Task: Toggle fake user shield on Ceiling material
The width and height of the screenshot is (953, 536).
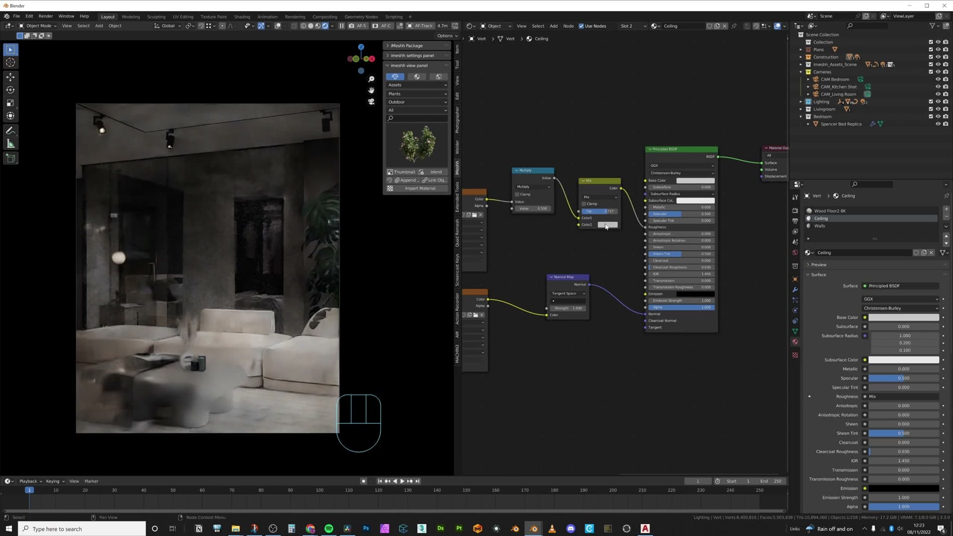Action: (x=916, y=253)
